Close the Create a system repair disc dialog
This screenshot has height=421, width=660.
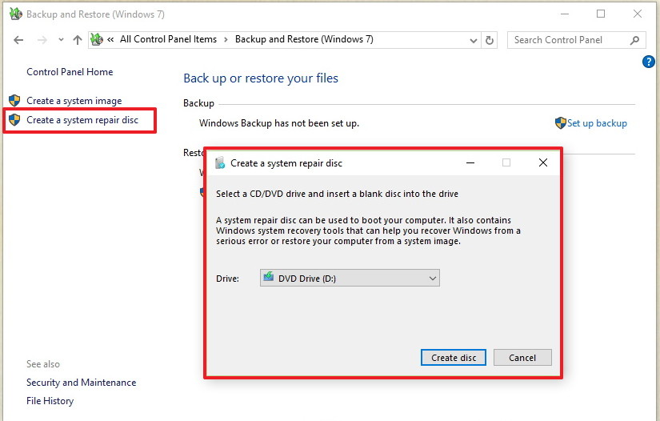[543, 162]
